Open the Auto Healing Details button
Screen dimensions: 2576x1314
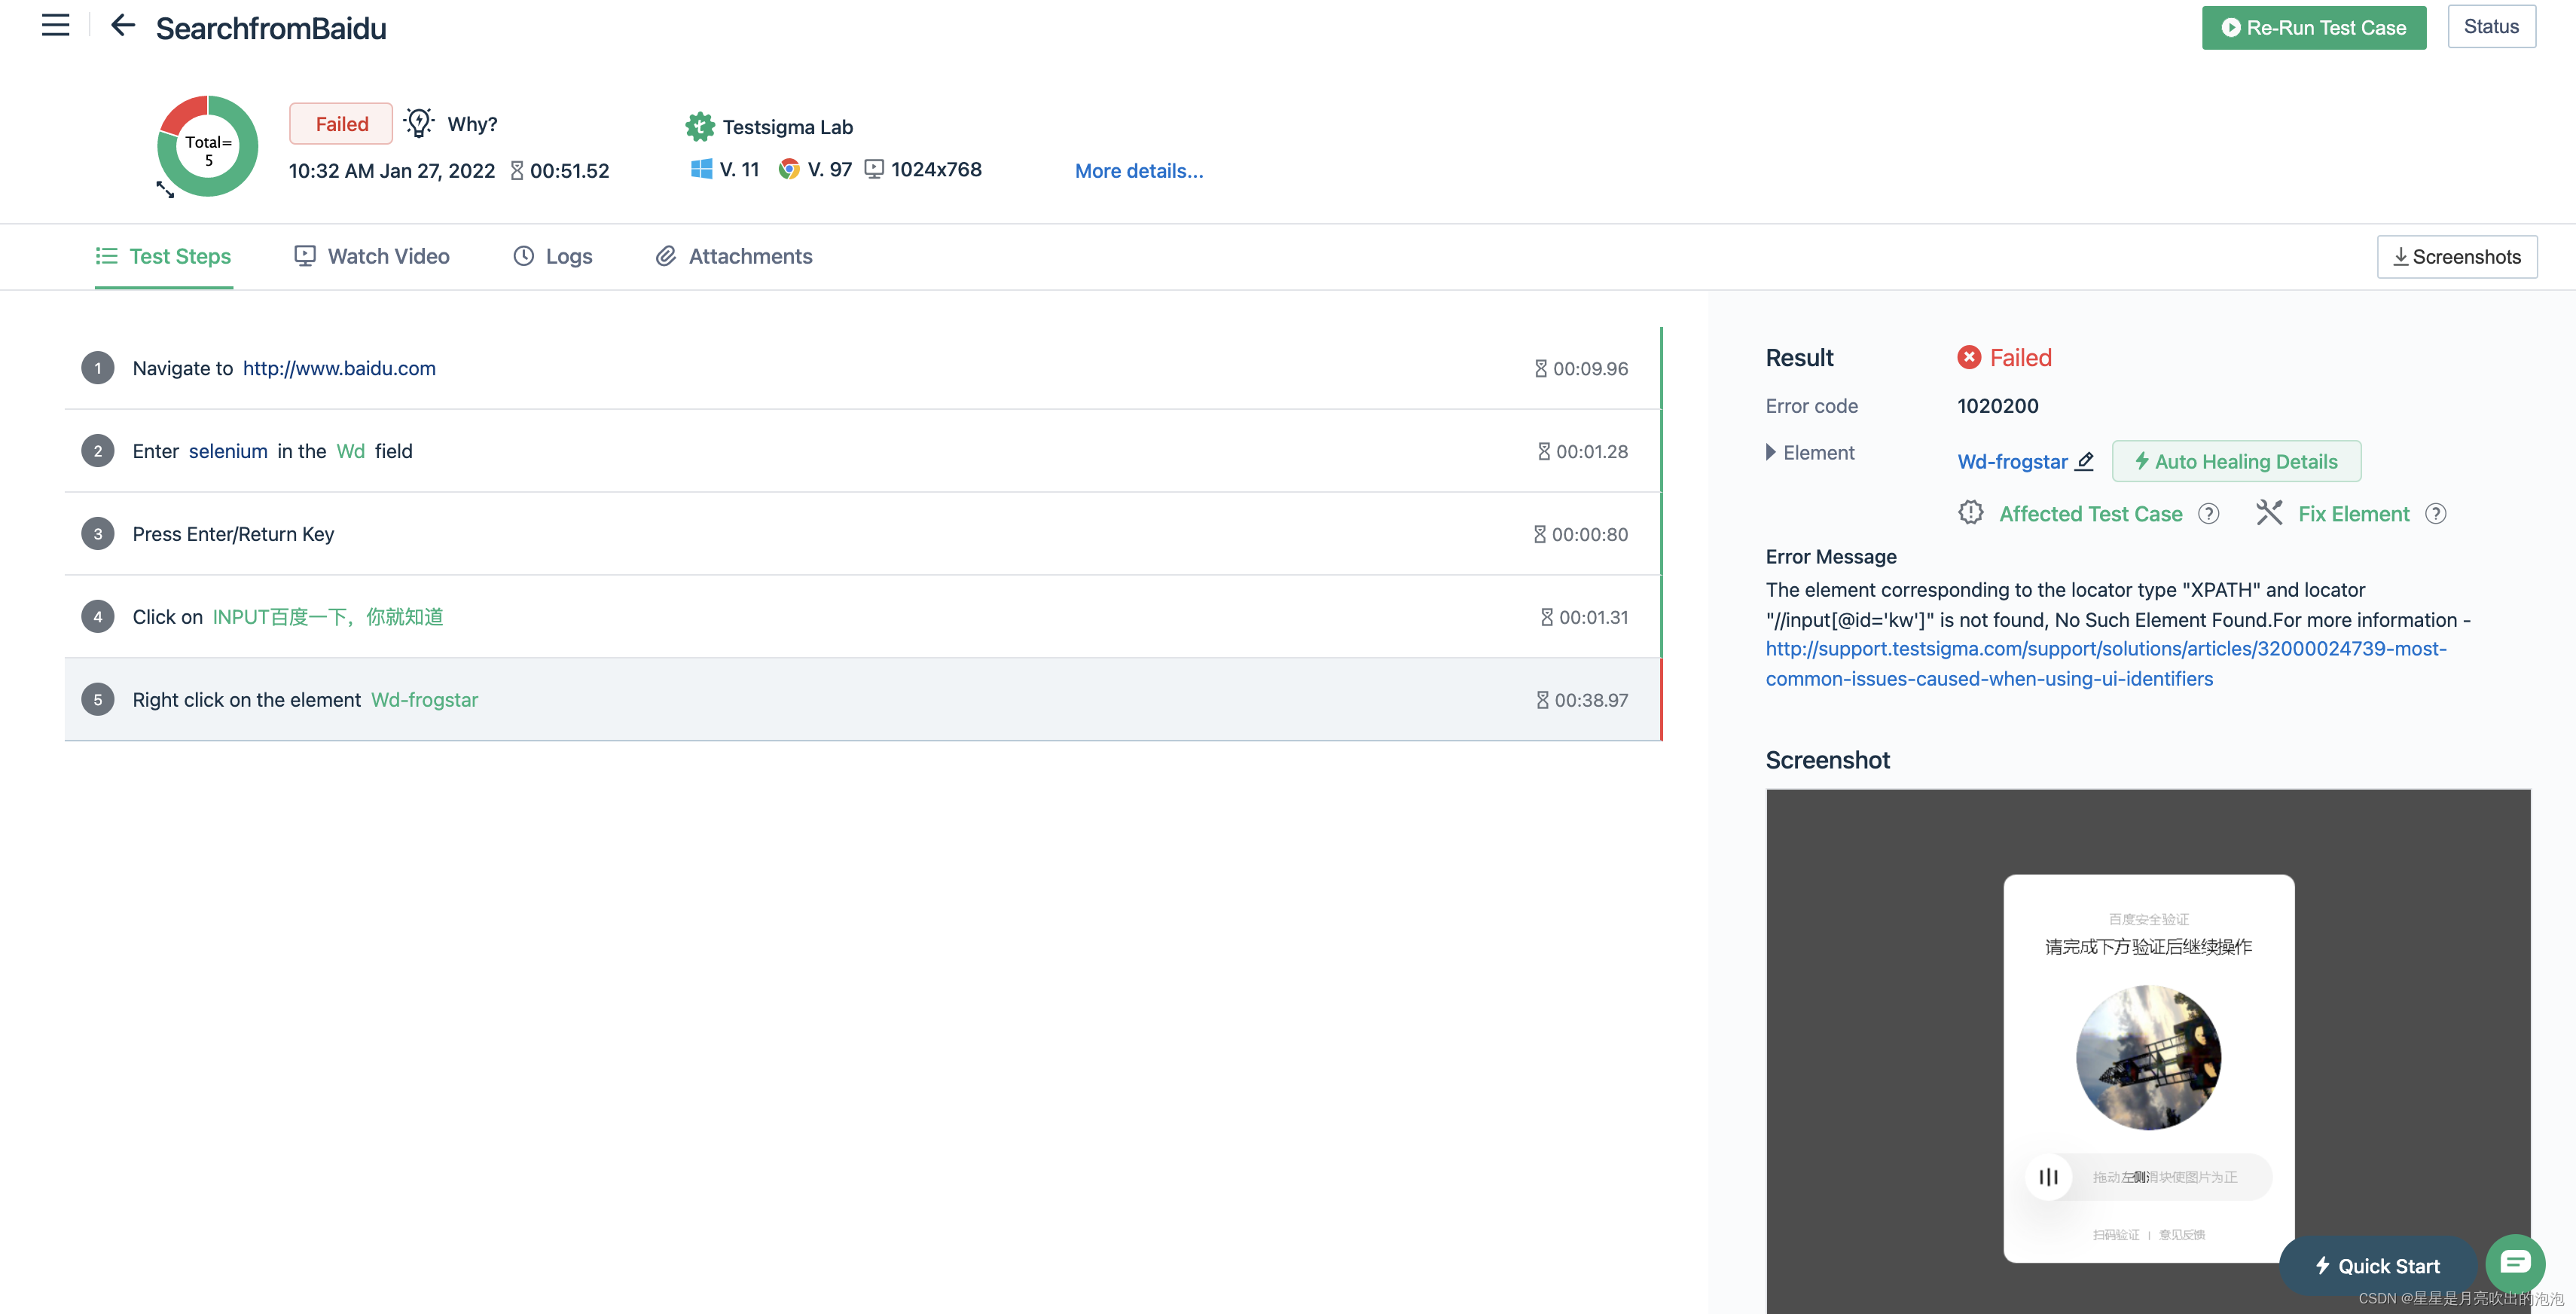coord(2236,461)
